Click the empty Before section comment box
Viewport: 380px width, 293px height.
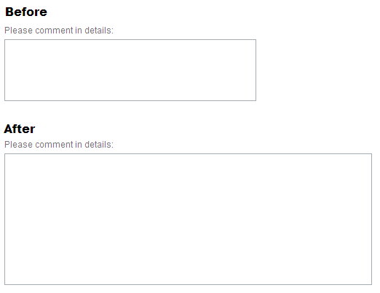click(x=130, y=70)
